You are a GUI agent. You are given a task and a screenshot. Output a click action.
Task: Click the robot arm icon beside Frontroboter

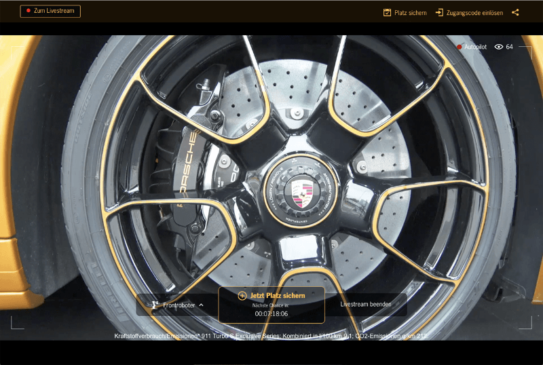pos(155,305)
